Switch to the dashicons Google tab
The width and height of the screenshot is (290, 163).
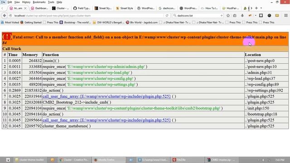(x=167, y=8)
